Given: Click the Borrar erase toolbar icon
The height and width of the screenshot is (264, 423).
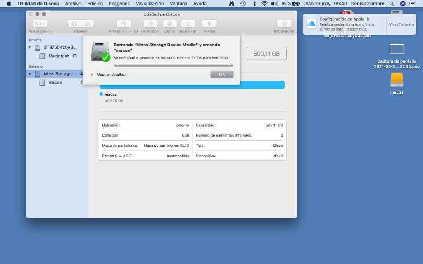Looking at the screenshot, I should [x=169, y=24].
